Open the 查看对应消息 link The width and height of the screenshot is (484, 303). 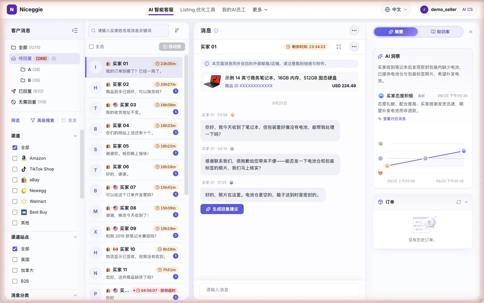coord(392,119)
